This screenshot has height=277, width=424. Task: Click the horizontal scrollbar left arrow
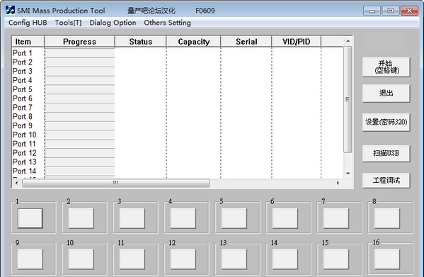[x=17, y=183]
